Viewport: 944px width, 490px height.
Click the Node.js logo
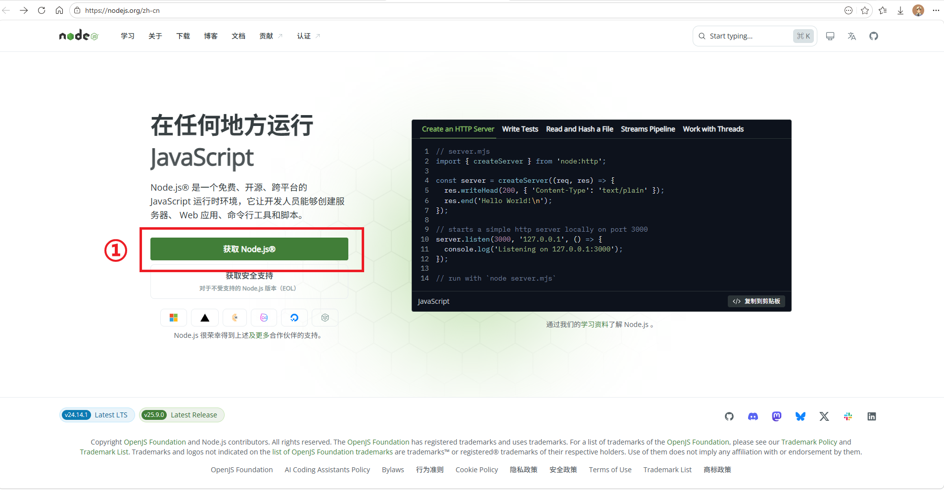[78, 35]
